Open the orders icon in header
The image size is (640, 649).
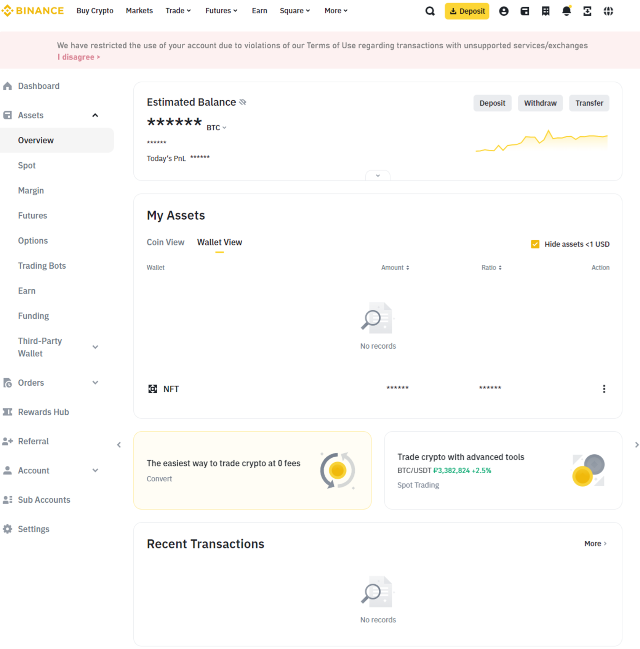tap(546, 11)
